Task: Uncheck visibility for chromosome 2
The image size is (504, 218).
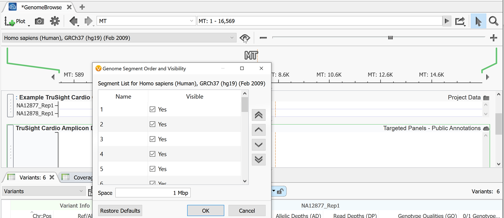Action: (x=152, y=124)
